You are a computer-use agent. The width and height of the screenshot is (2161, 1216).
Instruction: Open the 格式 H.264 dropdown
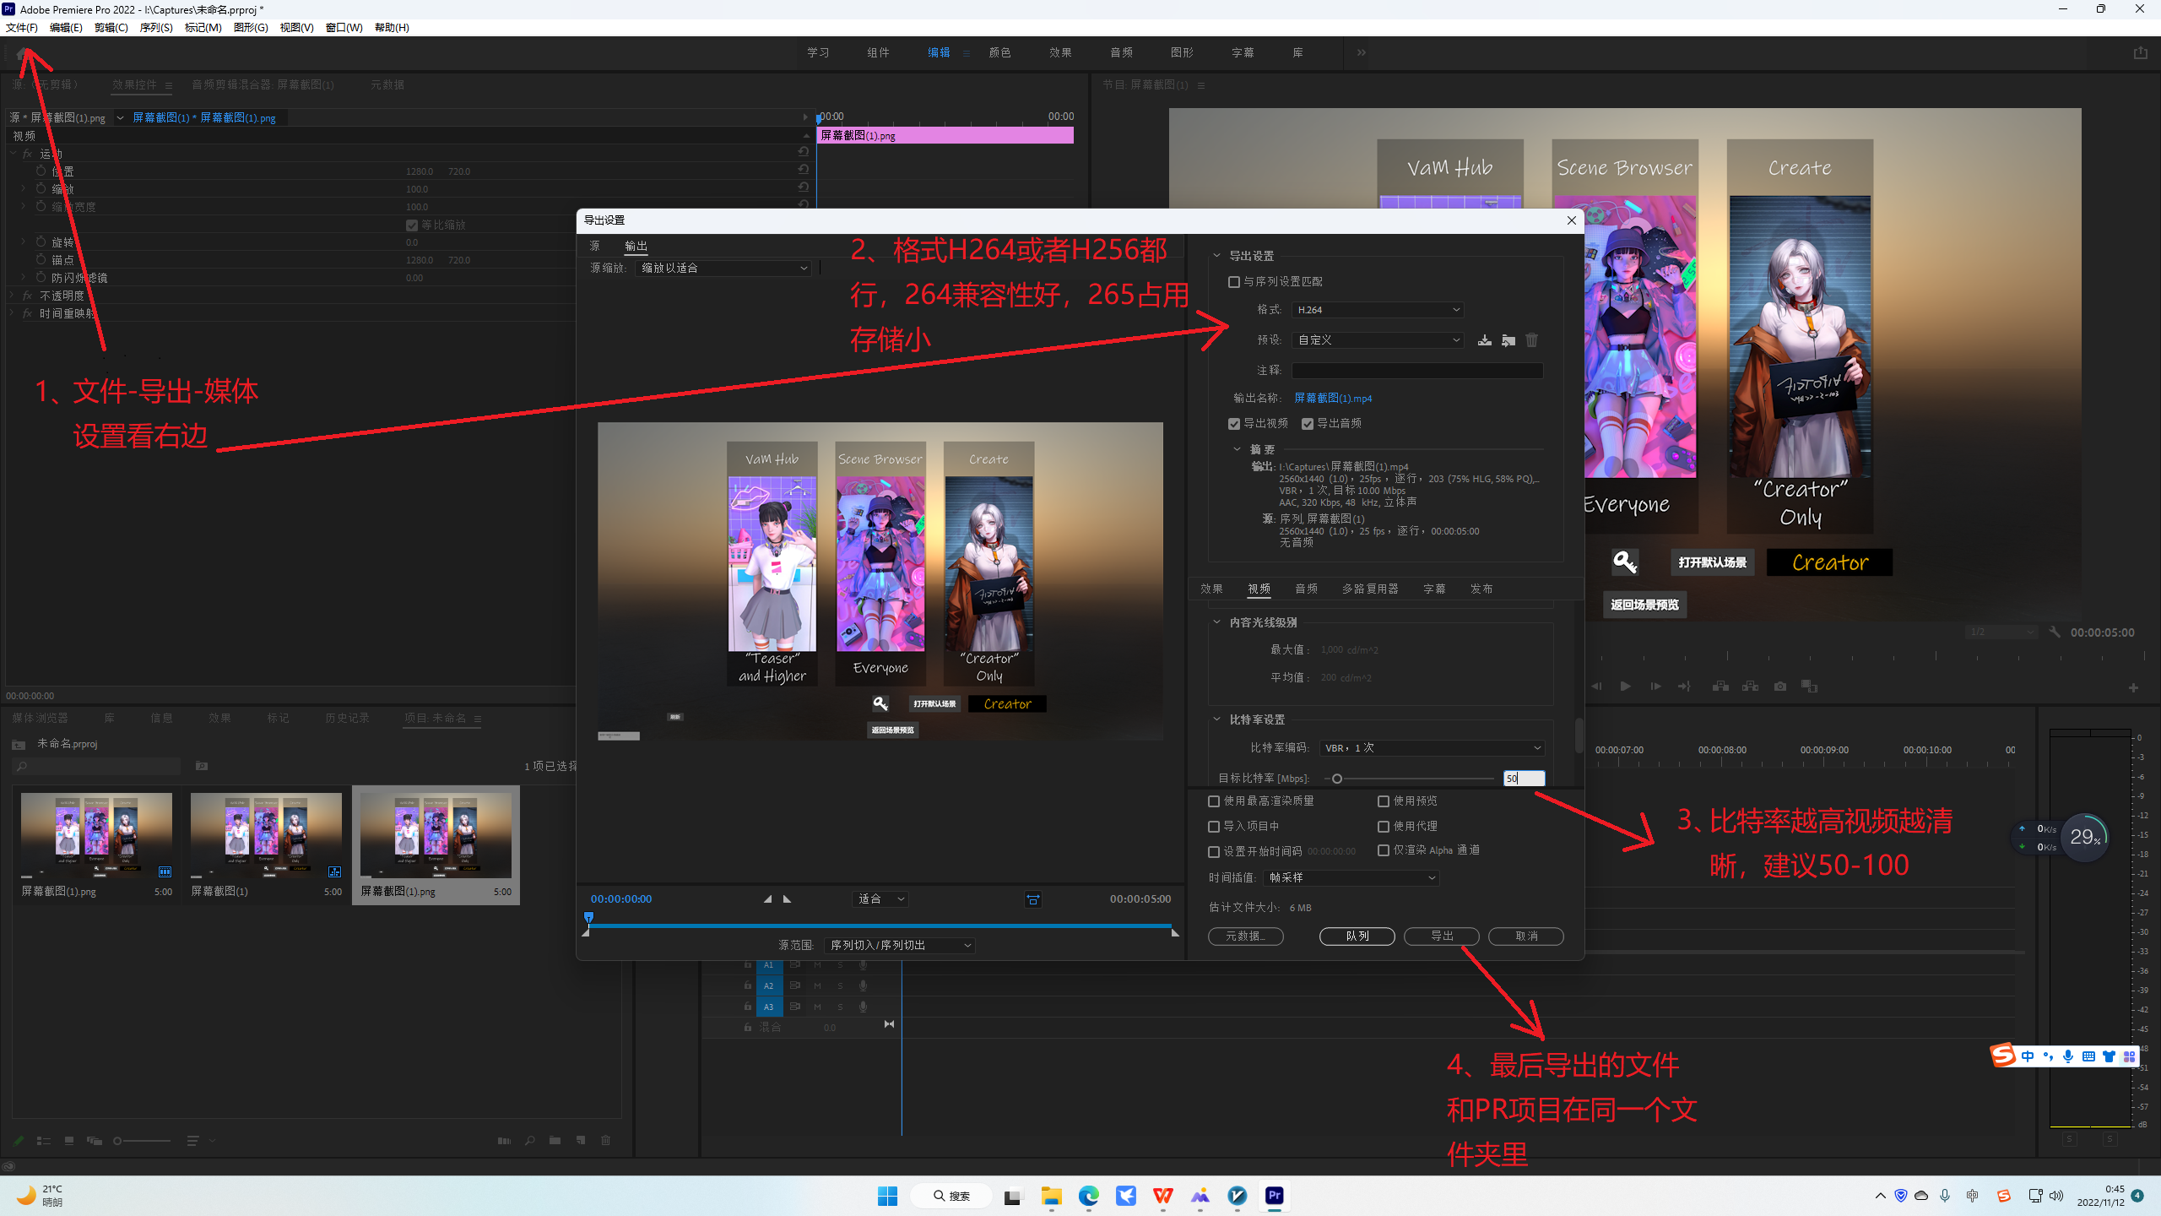pos(1378,310)
